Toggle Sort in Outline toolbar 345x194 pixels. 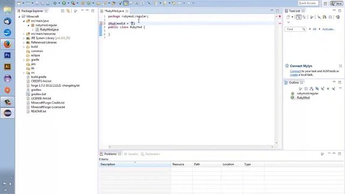pyautogui.click(x=312, y=88)
